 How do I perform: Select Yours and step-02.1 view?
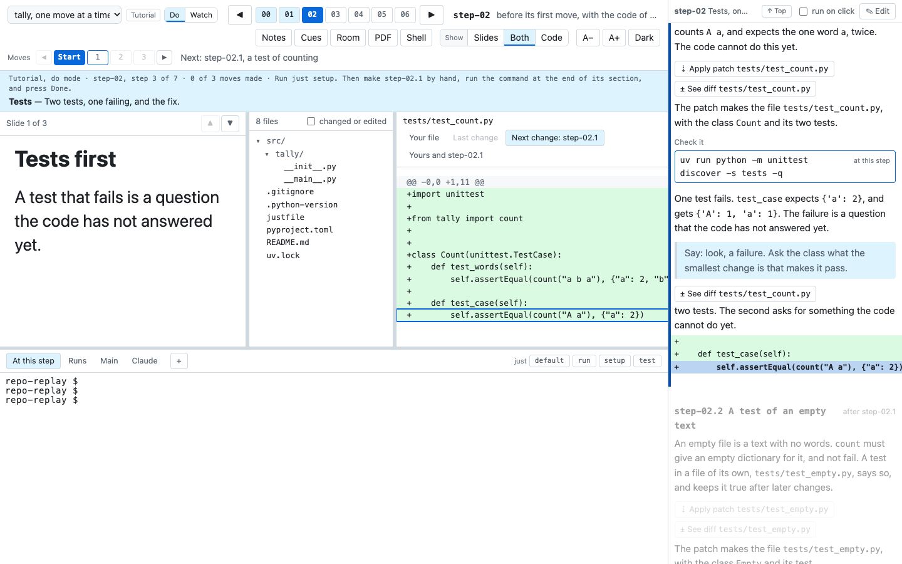pyautogui.click(x=446, y=155)
